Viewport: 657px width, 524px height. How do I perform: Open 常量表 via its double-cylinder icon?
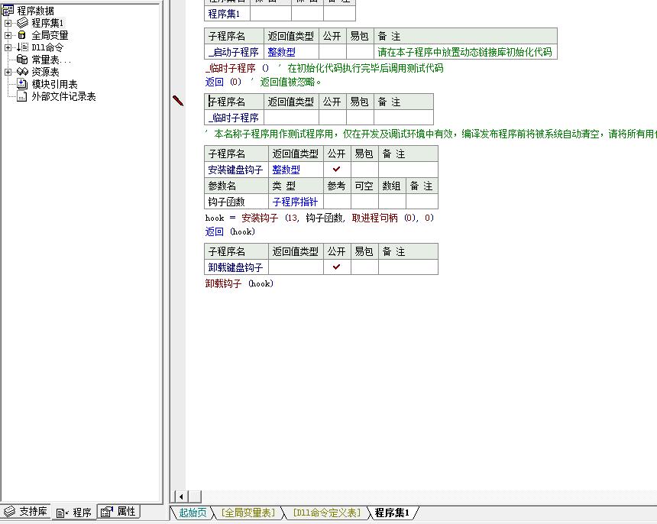[22, 60]
